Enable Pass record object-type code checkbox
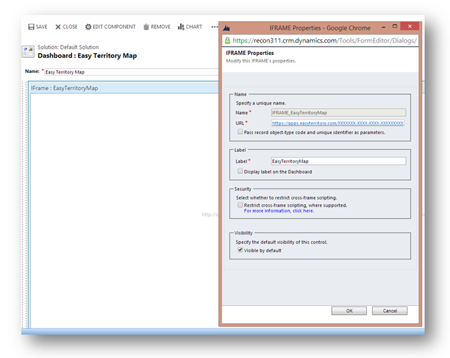 240,132
